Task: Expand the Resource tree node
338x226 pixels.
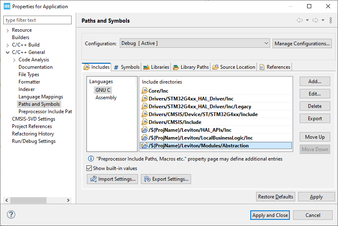Action: (x=8, y=30)
